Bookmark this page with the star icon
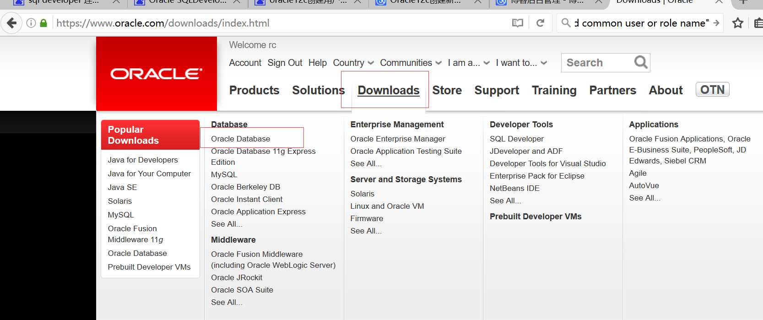The image size is (763, 320). (x=737, y=23)
